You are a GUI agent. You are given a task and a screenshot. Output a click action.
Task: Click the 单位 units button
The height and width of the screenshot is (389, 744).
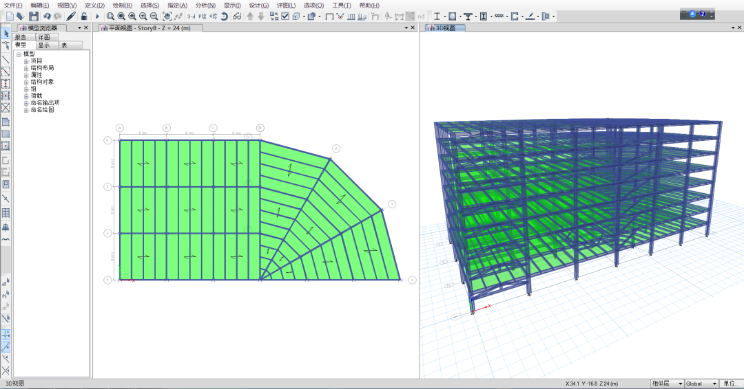[731, 384]
